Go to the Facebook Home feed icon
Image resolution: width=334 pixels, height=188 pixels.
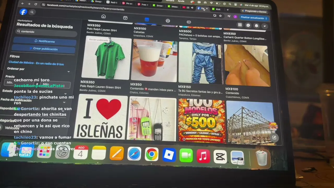[x=104, y=17]
